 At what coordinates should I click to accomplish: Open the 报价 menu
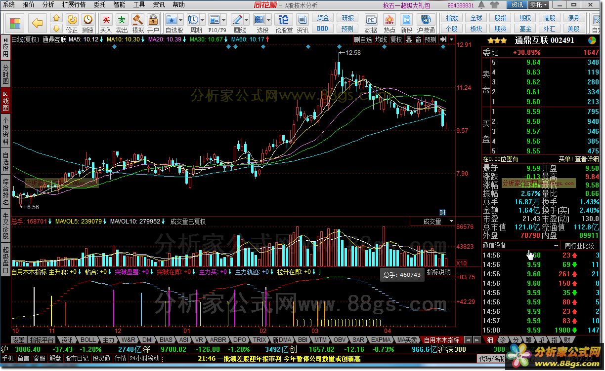click(29, 4)
